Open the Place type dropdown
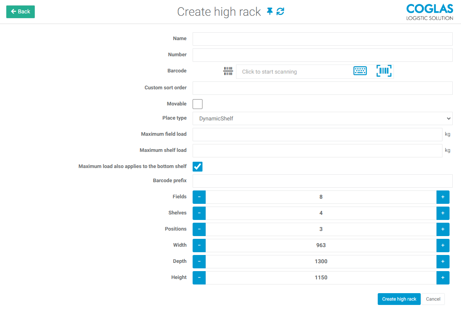The width and height of the screenshot is (461, 314). [x=322, y=118]
